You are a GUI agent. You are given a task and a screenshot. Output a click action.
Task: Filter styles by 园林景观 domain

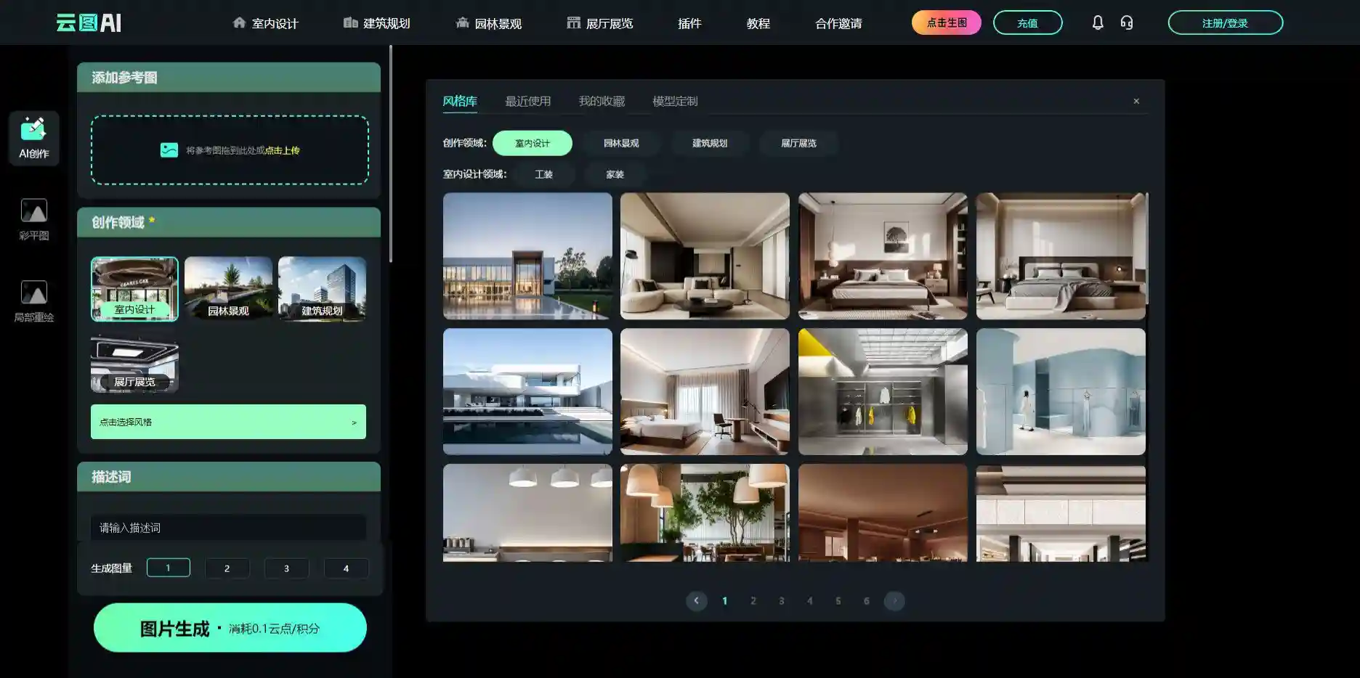pos(620,144)
